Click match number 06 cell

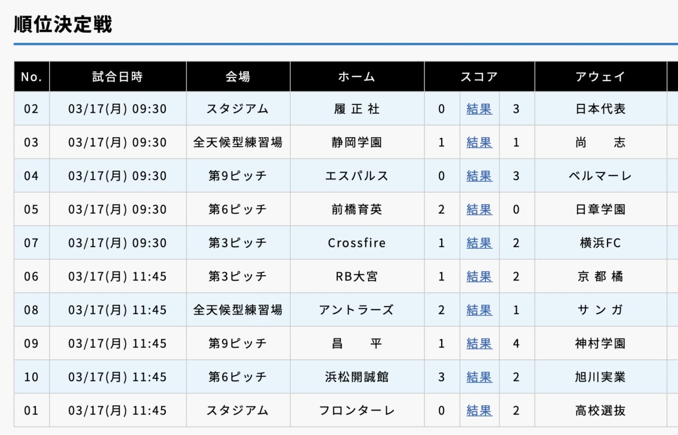coord(32,276)
